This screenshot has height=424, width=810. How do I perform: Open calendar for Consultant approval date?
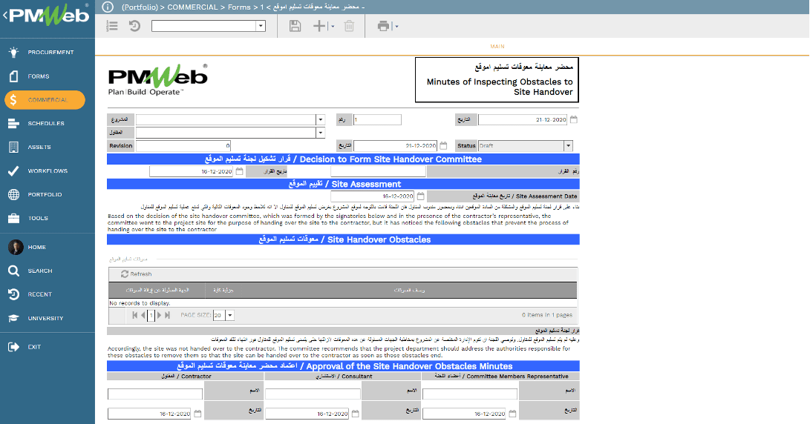point(356,414)
